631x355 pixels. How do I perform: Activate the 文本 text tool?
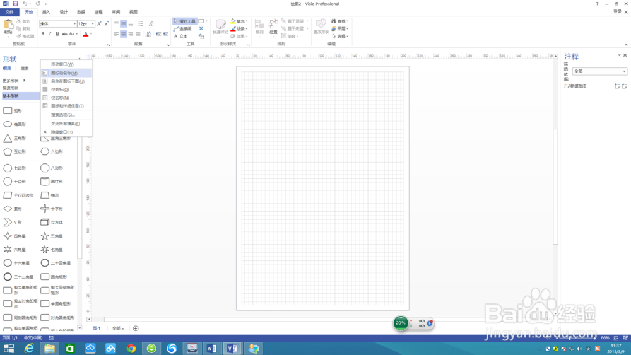[180, 36]
